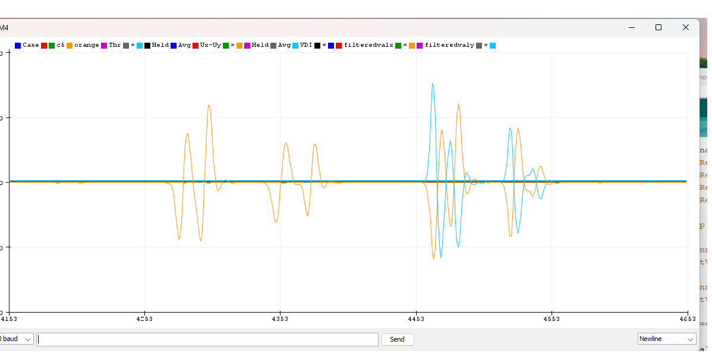Click the red swatch beside Ux-Uy

196,45
